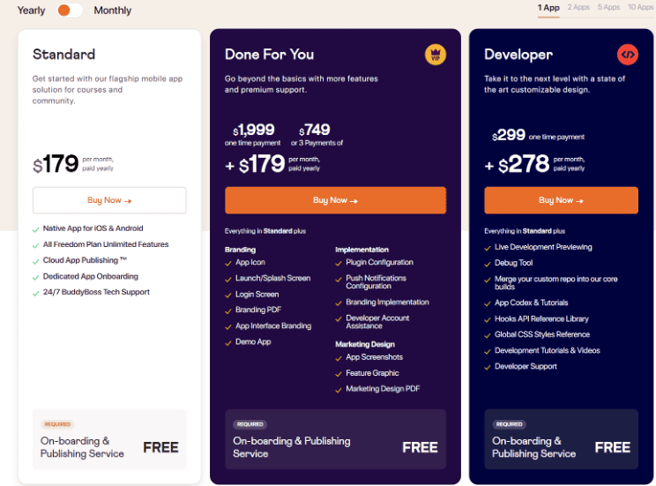Click the REQUIRED badge in Standard plan
The height and width of the screenshot is (486, 656).
point(57,424)
